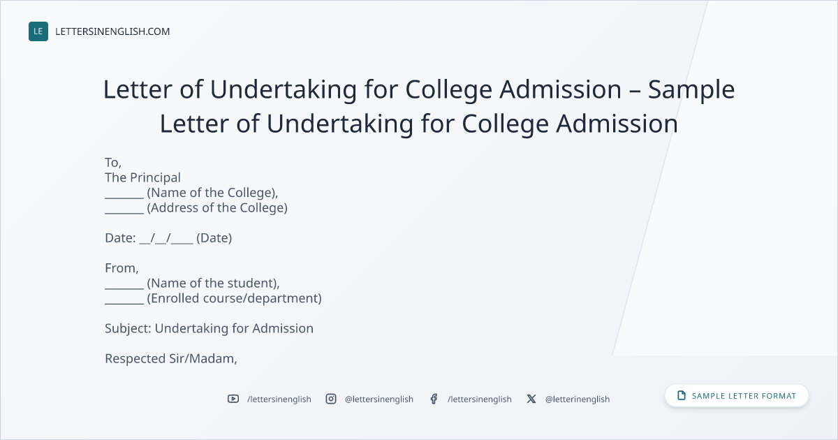Click the Facebook icon
This screenshot has height=440, width=838.
click(x=434, y=399)
